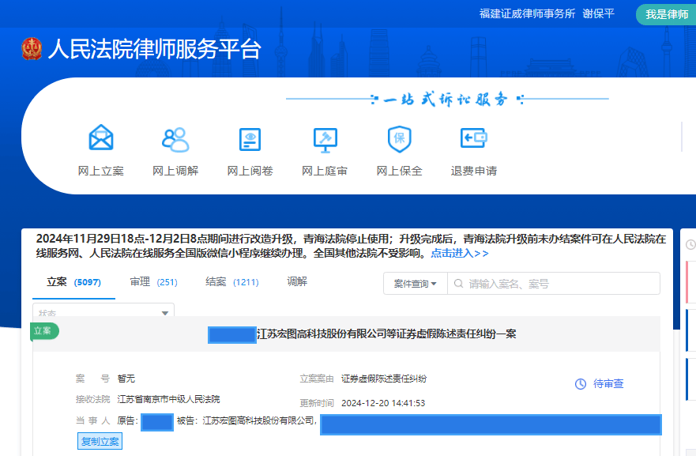Click the case number value 暂无

[126, 379]
